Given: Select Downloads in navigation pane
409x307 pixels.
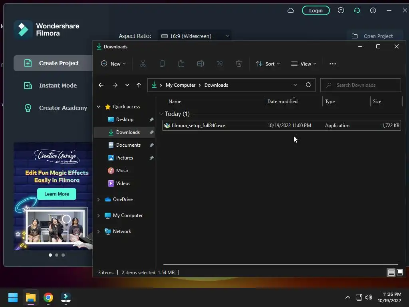Looking at the screenshot, I should pos(124,132).
